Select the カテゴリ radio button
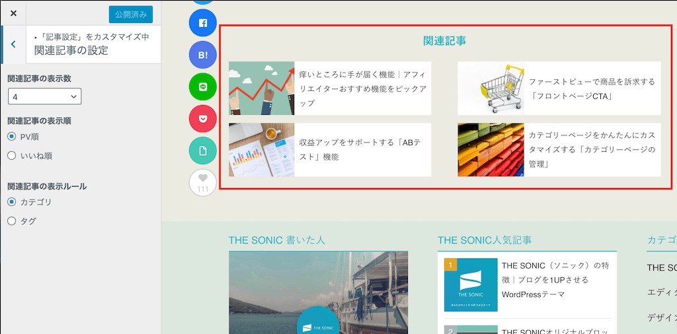 12,202
